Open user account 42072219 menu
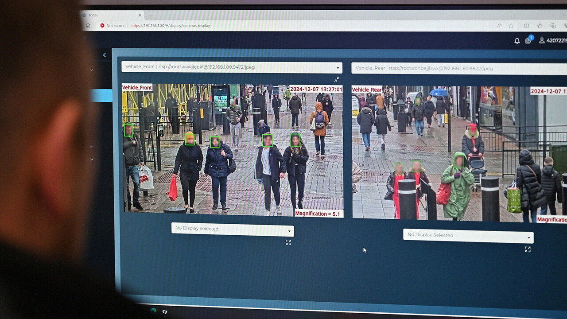This screenshot has width=567, height=319. point(553,41)
